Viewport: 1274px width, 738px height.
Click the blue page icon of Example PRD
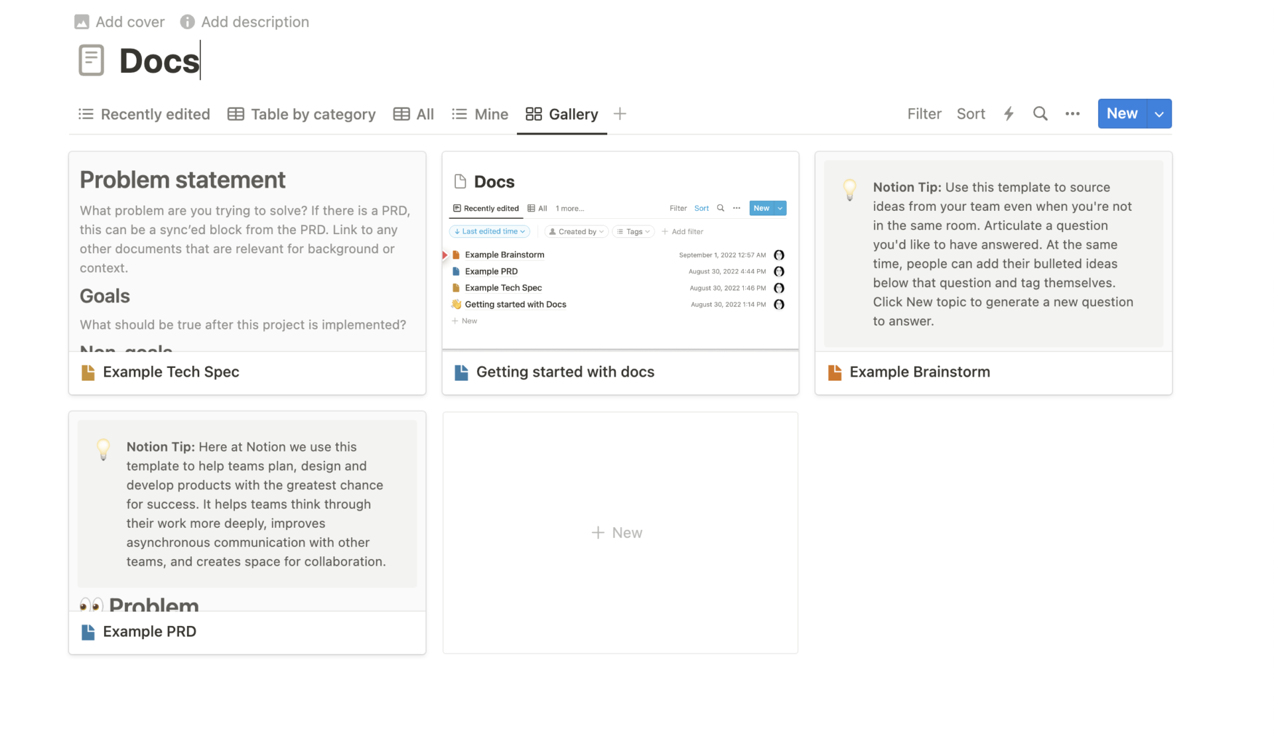click(x=88, y=632)
